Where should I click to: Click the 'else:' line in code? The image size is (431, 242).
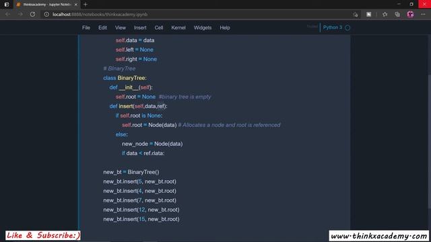[121, 134]
